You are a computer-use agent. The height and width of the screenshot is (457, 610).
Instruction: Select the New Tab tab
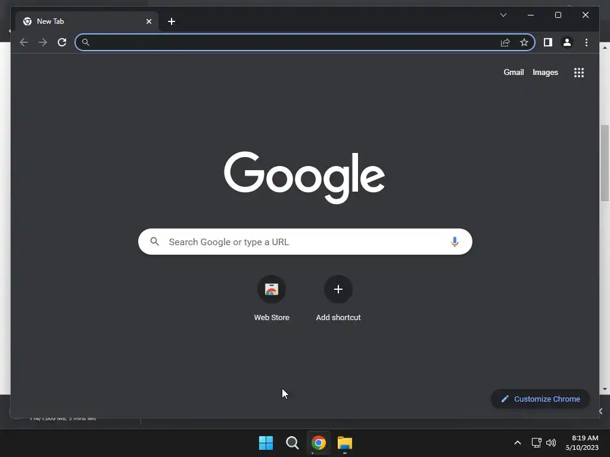(x=87, y=21)
